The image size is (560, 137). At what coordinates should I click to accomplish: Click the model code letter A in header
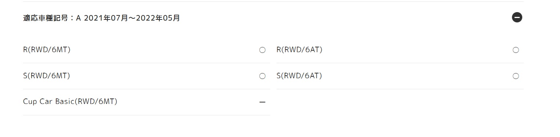(78, 18)
